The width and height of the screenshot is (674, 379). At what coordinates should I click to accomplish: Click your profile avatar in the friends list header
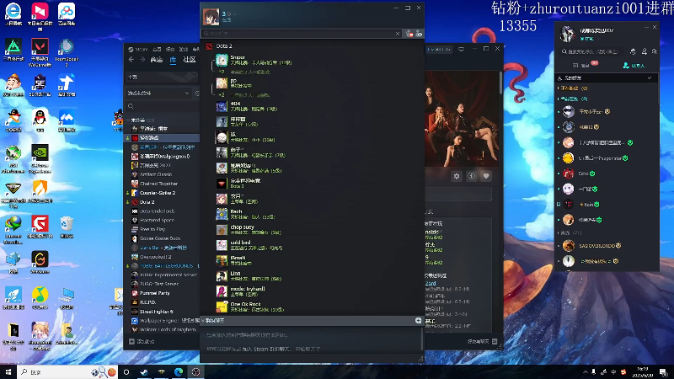211,16
